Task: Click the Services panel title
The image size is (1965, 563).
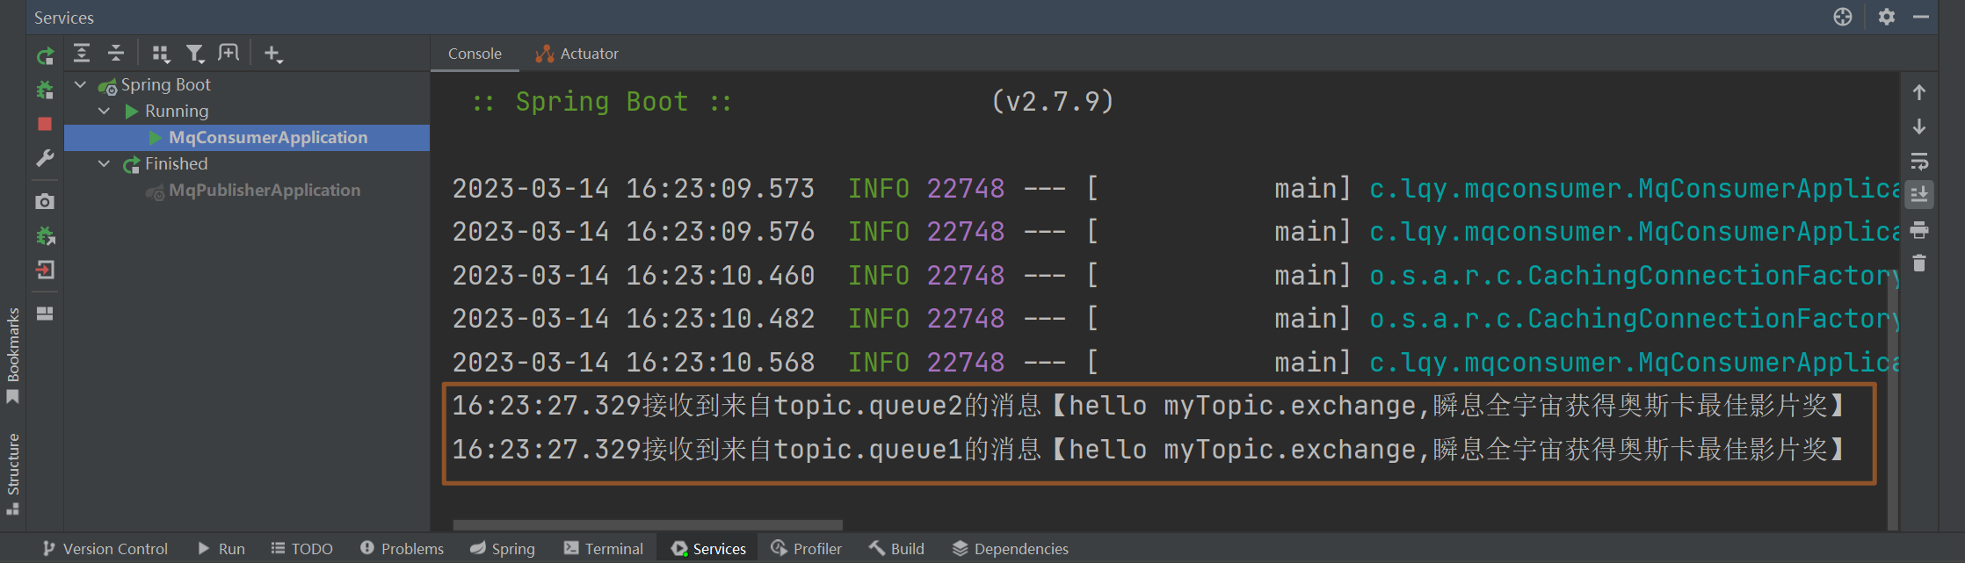Action: click(x=64, y=18)
